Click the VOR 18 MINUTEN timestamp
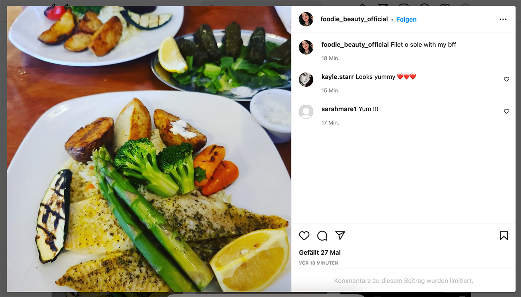This screenshot has width=521, height=297. (x=319, y=263)
